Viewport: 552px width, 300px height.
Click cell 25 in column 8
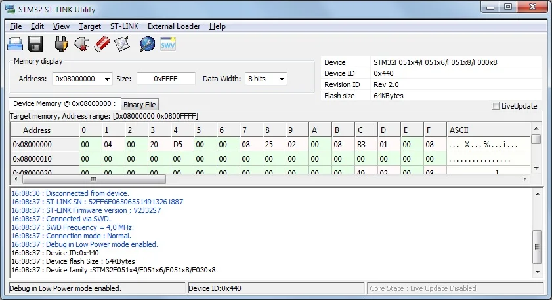(x=274, y=144)
